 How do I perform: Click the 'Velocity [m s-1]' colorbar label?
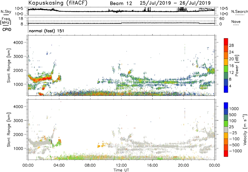click(245, 129)
